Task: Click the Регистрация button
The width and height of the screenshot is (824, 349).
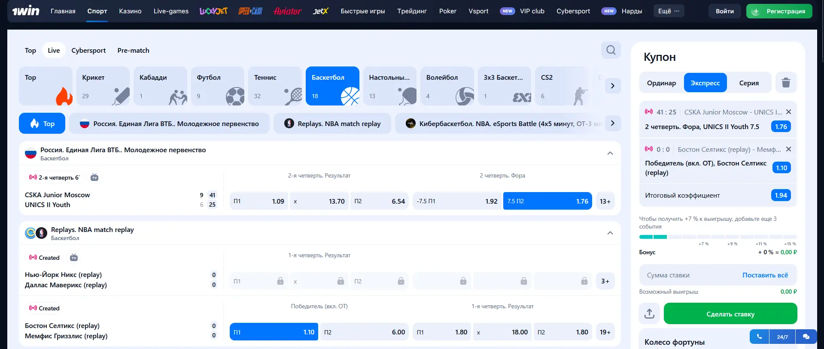Action: (779, 11)
